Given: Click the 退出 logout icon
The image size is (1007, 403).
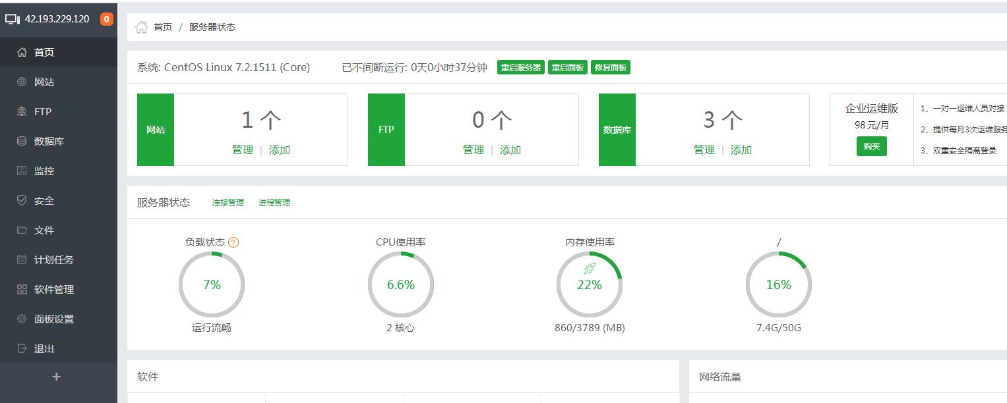Looking at the screenshot, I should [x=22, y=348].
